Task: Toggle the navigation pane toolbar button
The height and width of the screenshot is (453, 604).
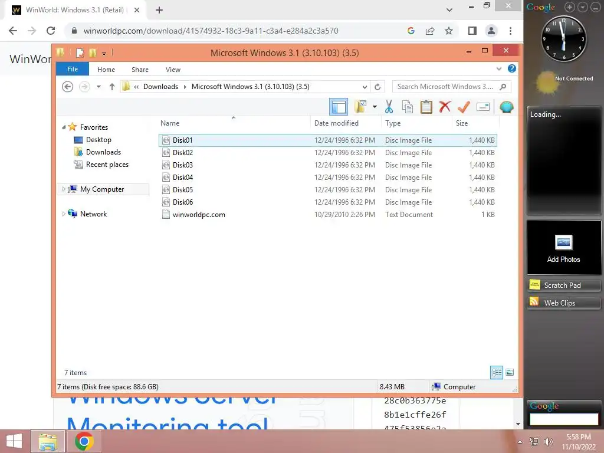Action: pos(339,107)
